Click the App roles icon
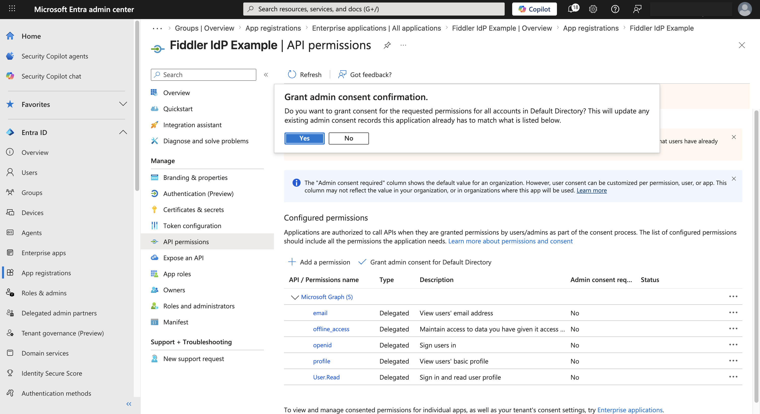This screenshot has width=760, height=414. click(x=154, y=274)
